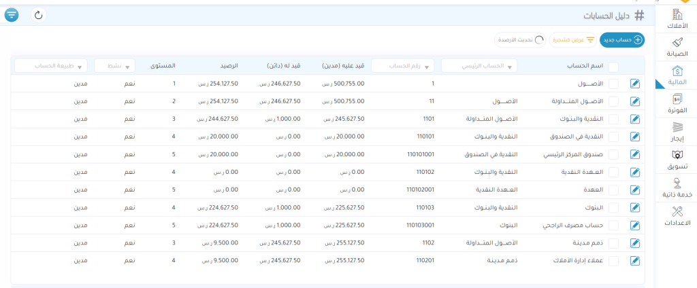Edit حساب مصرف الراجحي account
The image size is (697, 288).
point(635,226)
